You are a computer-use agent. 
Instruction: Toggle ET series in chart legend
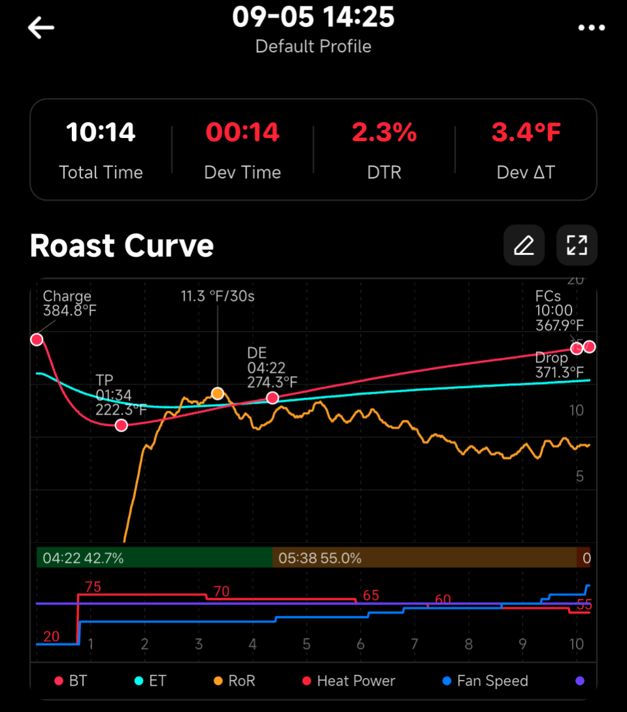pos(151,681)
